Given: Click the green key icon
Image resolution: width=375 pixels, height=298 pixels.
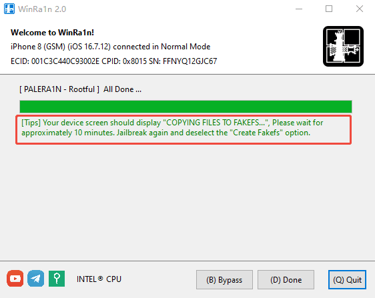Looking at the screenshot, I should 57,279.
